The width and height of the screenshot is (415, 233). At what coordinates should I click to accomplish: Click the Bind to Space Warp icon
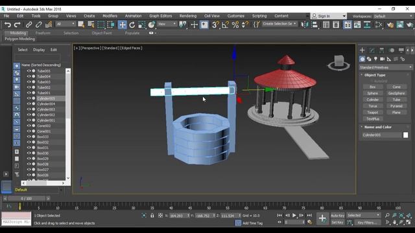[49, 25]
